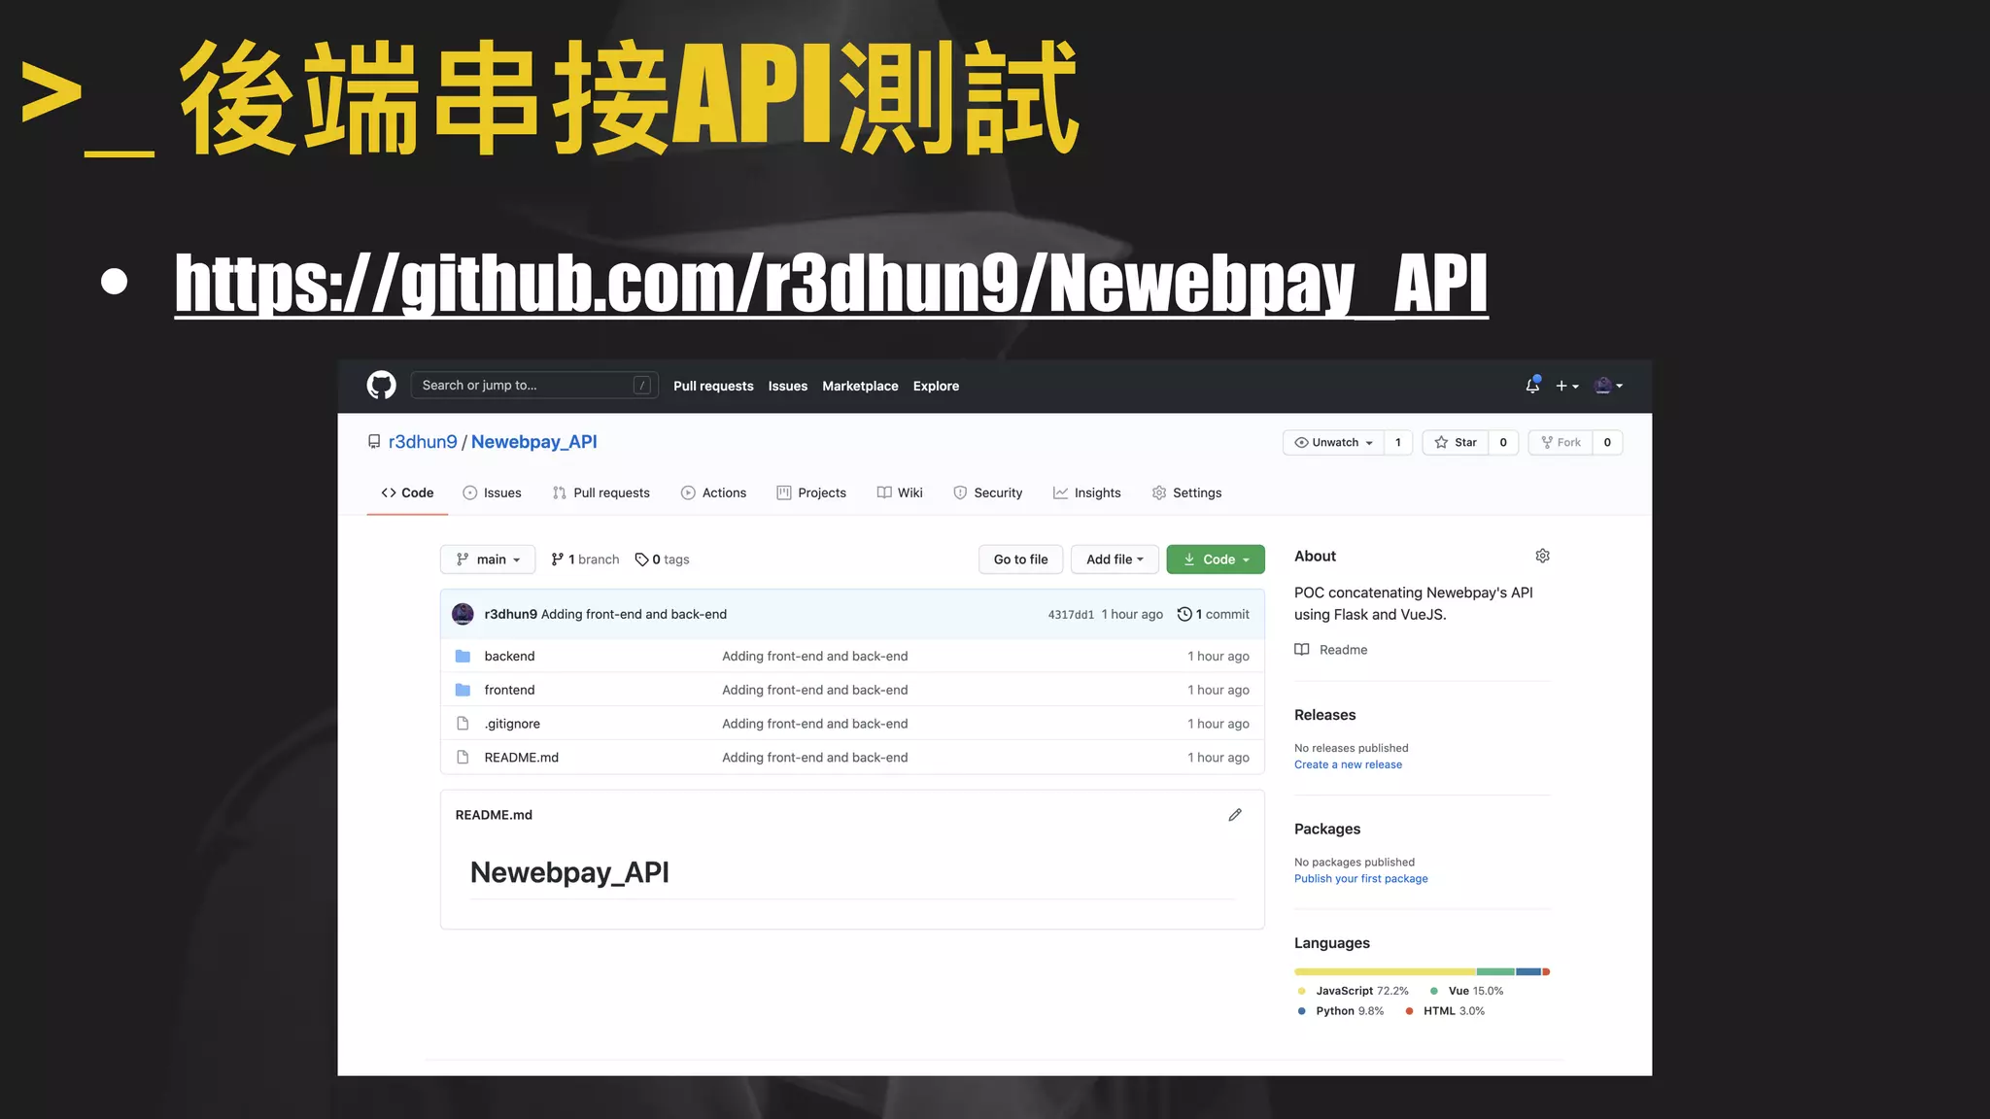Open the Security tab
Image resolution: width=1990 pixels, height=1119 pixels.
click(987, 492)
